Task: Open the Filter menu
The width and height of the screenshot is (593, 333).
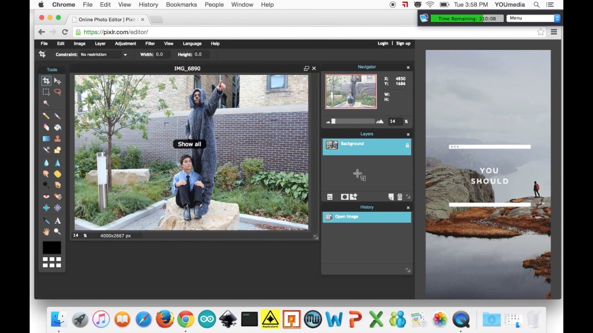Action: 150,43
